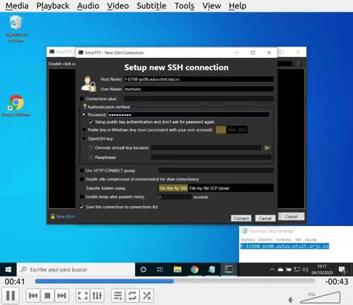Image resolution: width=353 pixels, height=305 pixels.
Task: Open the Help menu
Action: 238,6
